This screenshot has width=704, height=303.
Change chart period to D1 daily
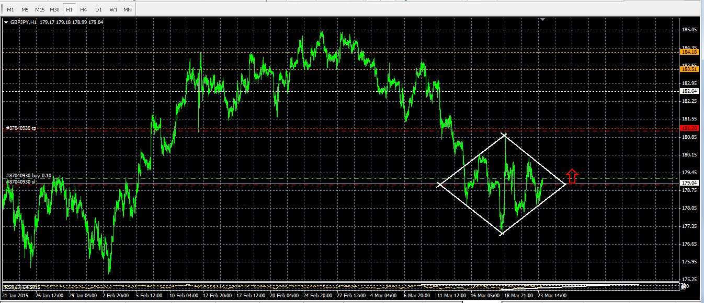98,9
